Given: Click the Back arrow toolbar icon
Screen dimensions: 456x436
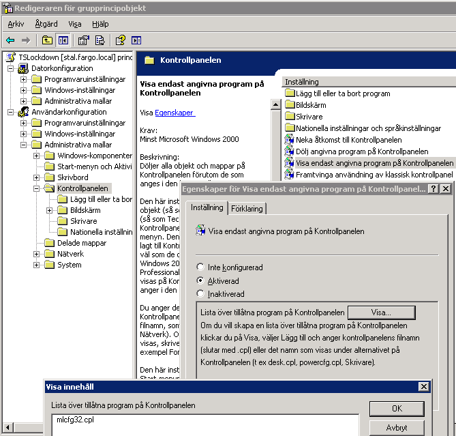Looking at the screenshot, I should pyautogui.click(x=10, y=40).
